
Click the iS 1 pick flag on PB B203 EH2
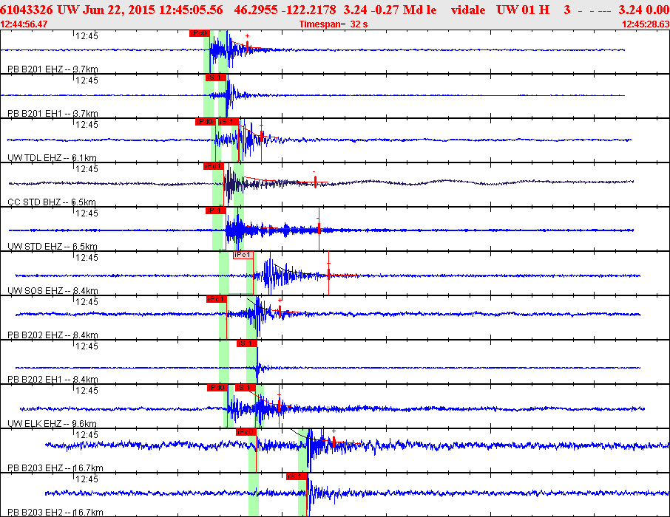(x=296, y=476)
